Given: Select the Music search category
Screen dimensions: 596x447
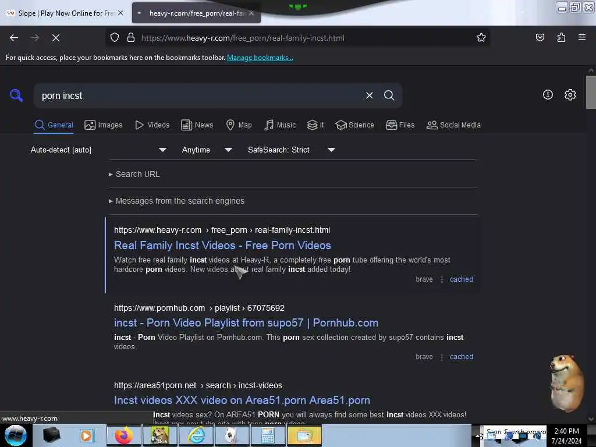Looking at the screenshot, I should 280,125.
